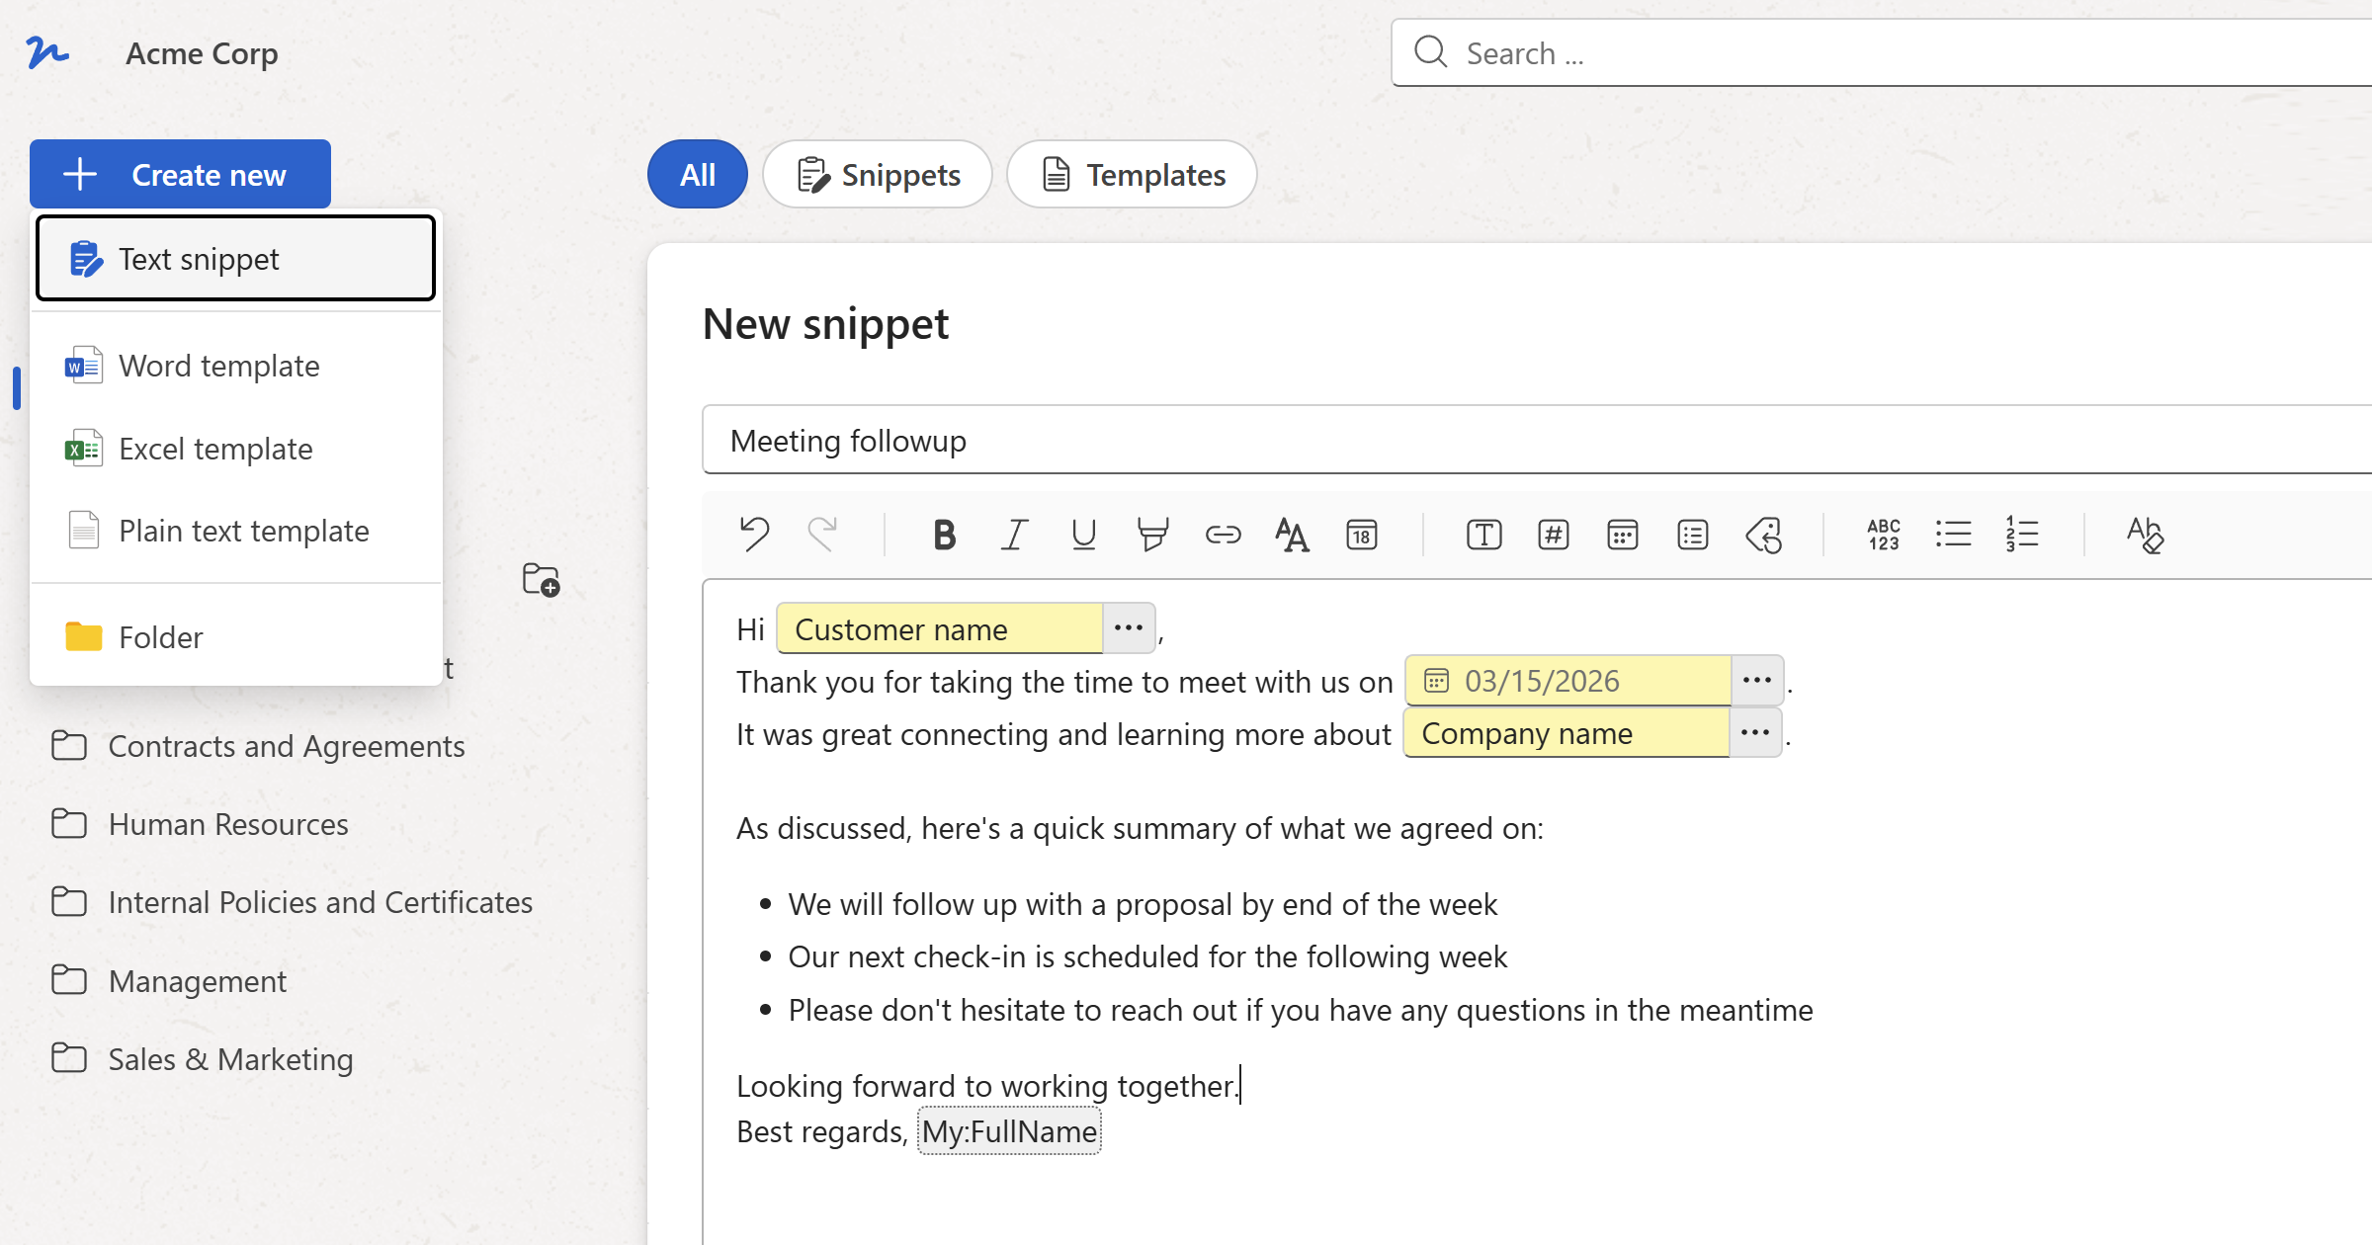This screenshot has width=2372, height=1245.
Task: Insert a number field placeholder
Action: pos(1553,535)
